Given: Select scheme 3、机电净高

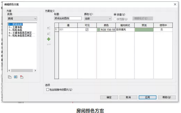Looking at the screenshot, I should pos(15,30).
